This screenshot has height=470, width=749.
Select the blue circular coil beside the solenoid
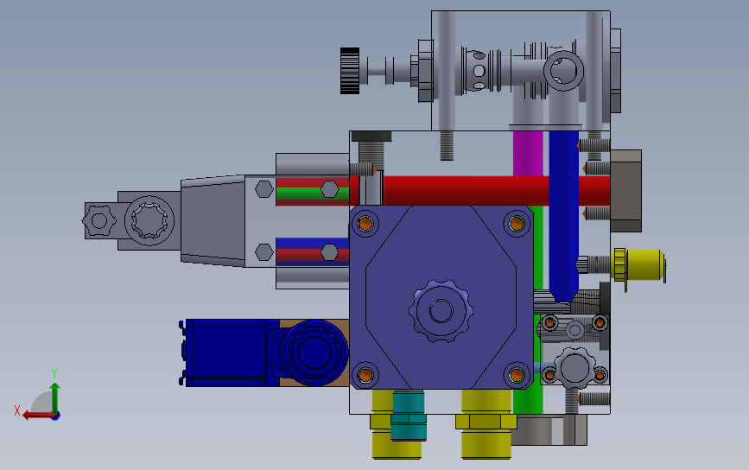[314, 352]
